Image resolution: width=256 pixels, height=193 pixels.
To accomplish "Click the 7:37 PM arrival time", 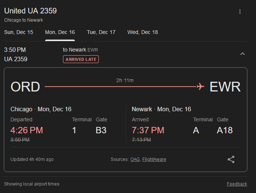I will click(148, 130).
